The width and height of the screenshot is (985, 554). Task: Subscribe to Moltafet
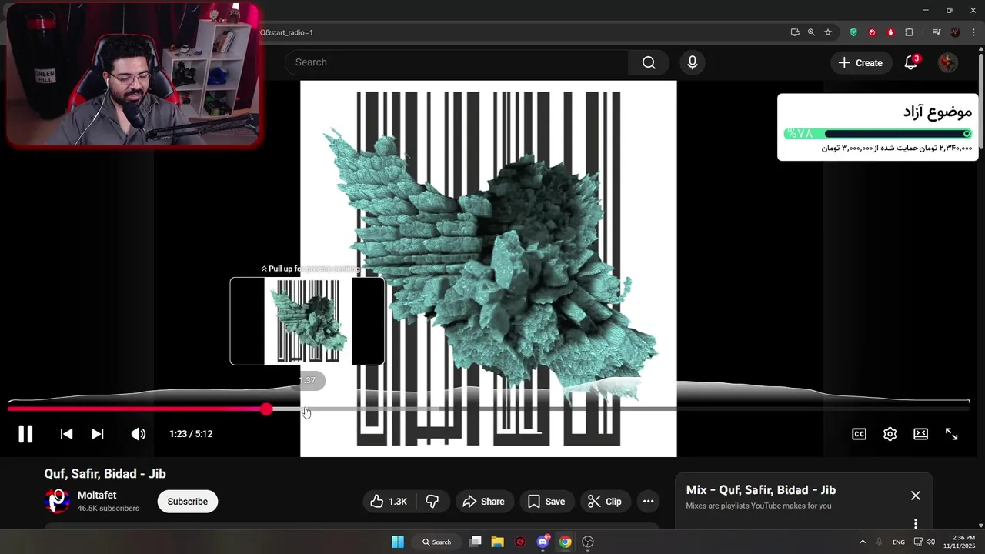pyautogui.click(x=188, y=502)
